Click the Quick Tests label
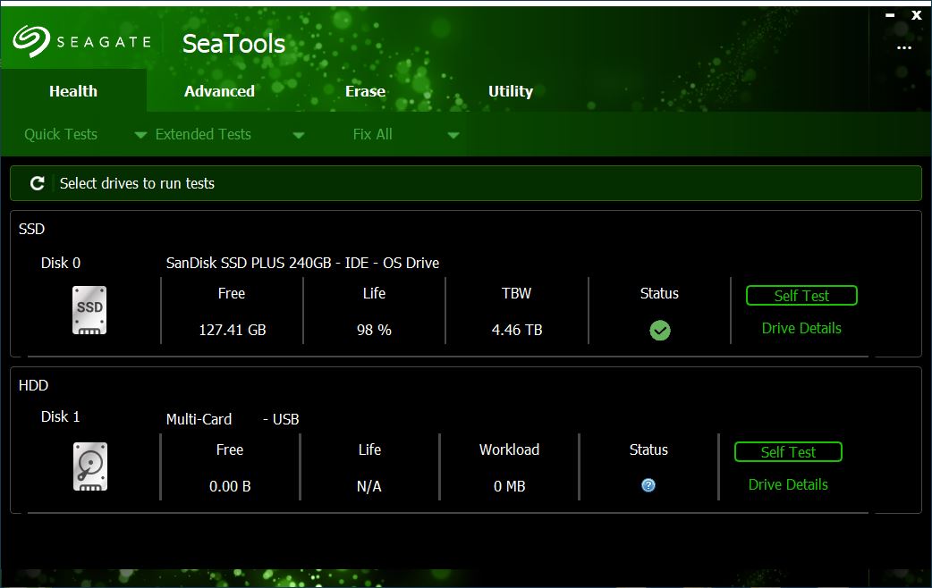 tap(61, 134)
